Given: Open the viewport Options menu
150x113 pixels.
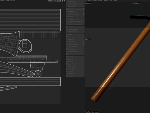Looking at the screenshot, I should tap(106, 1).
